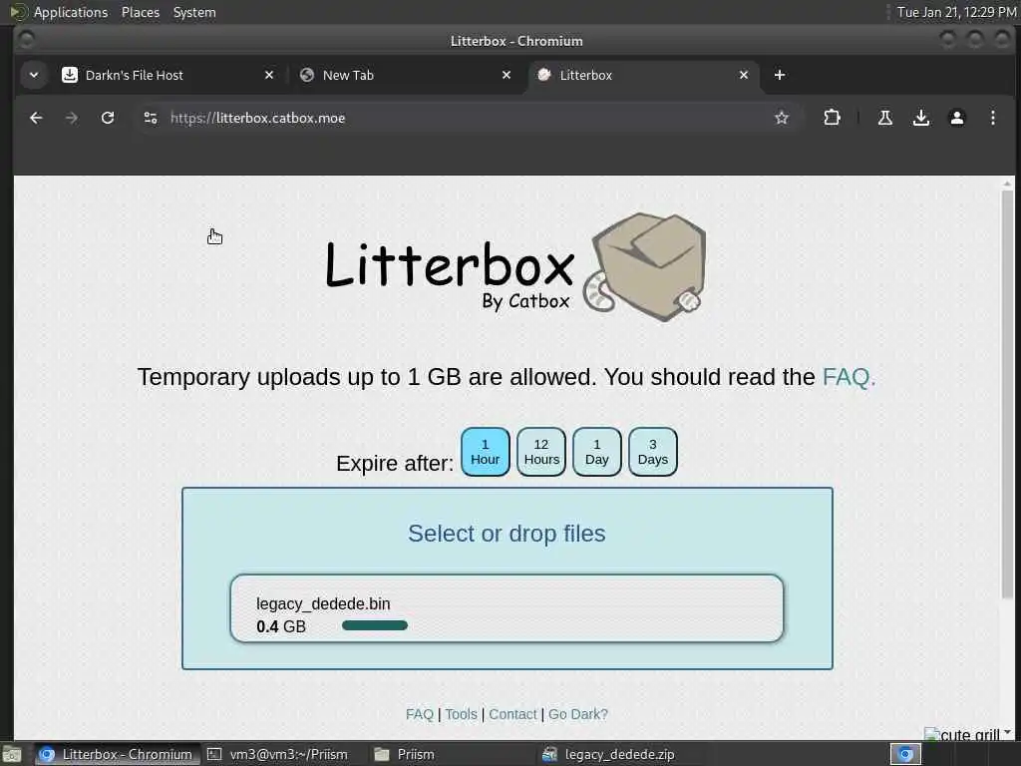Image resolution: width=1021 pixels, height=766 pixels.
Task: Click the show desktop icon in taskbar
Action: point(12,754)
